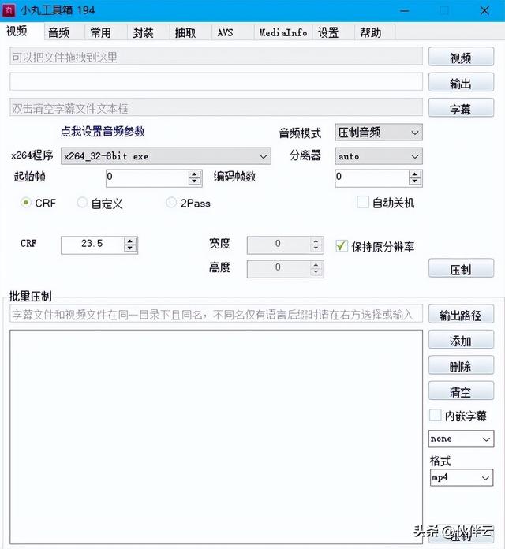The width and height of the screenshot is (505, 549).
Task: Decrease 编码帧数 with down arrow
Action: pyautogui.click(x=414, y=181)
